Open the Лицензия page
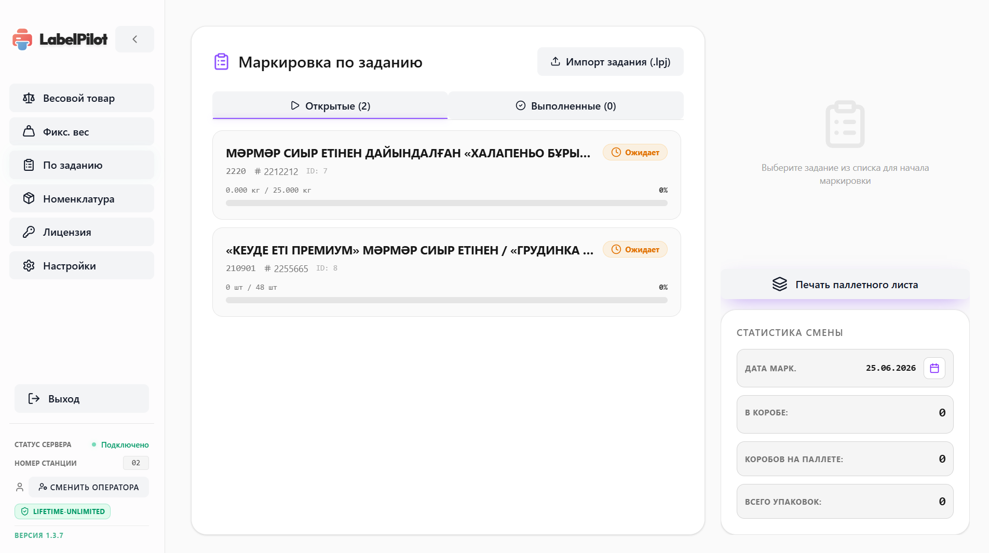 pyautogui.click(x=82, y=232)
